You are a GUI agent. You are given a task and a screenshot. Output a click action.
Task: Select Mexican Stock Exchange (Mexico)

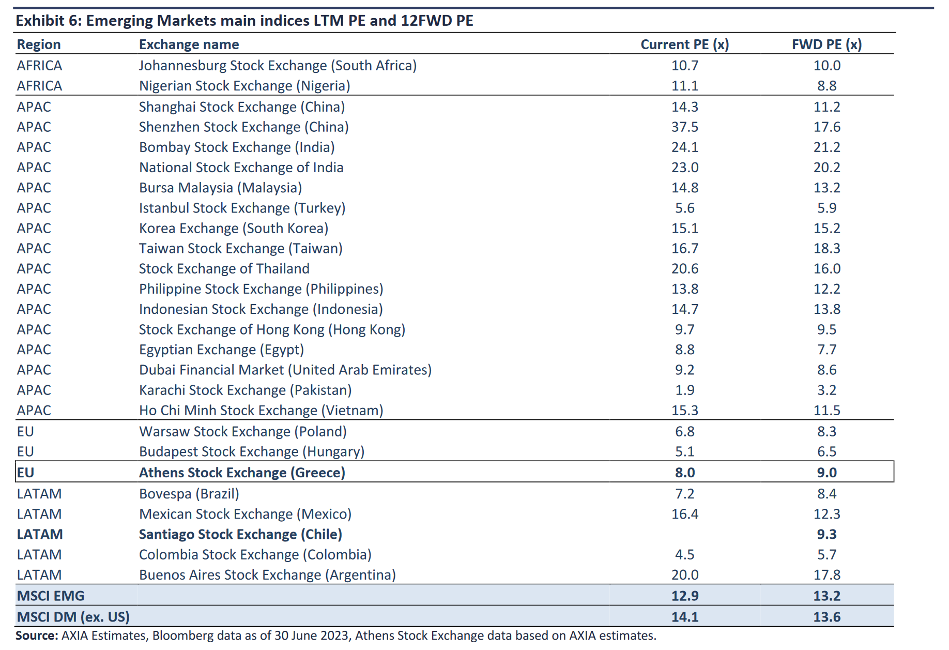[245, 514]
